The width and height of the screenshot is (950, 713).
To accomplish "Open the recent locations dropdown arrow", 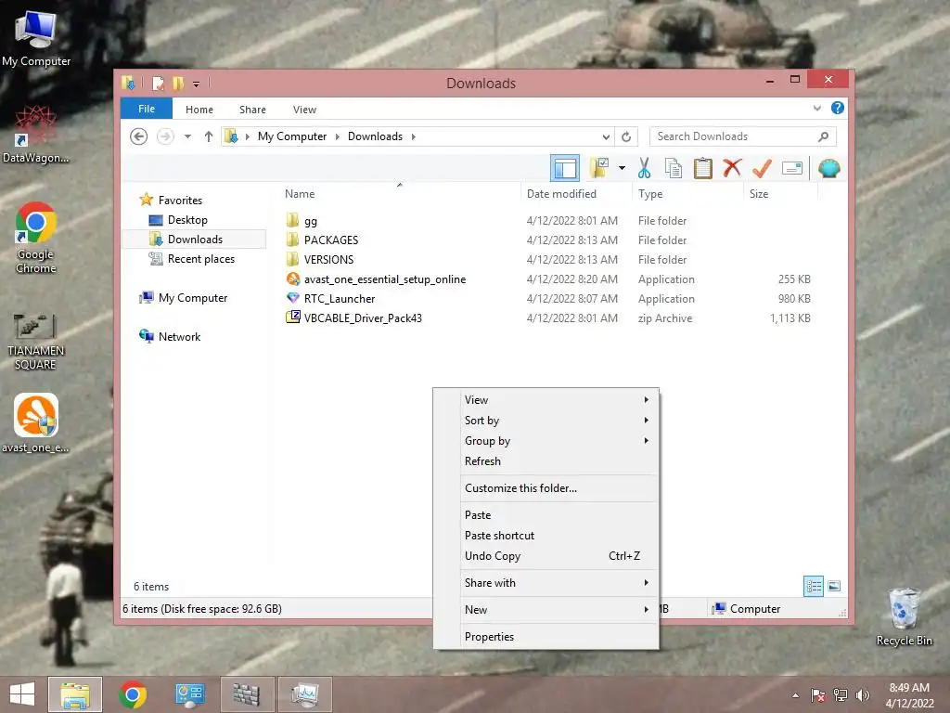I will [x=187, y=136].
